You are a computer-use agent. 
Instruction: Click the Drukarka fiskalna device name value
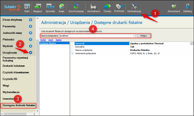click(140, 50)
